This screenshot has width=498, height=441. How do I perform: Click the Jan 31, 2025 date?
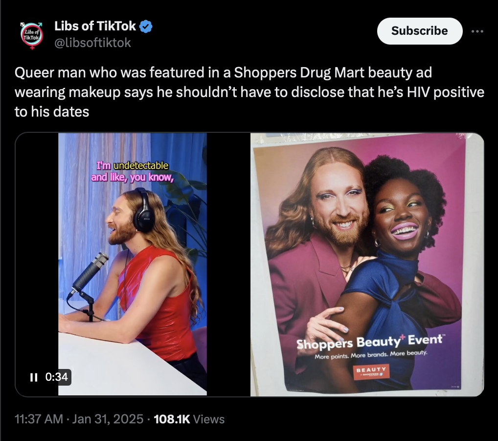click(108, 419)
